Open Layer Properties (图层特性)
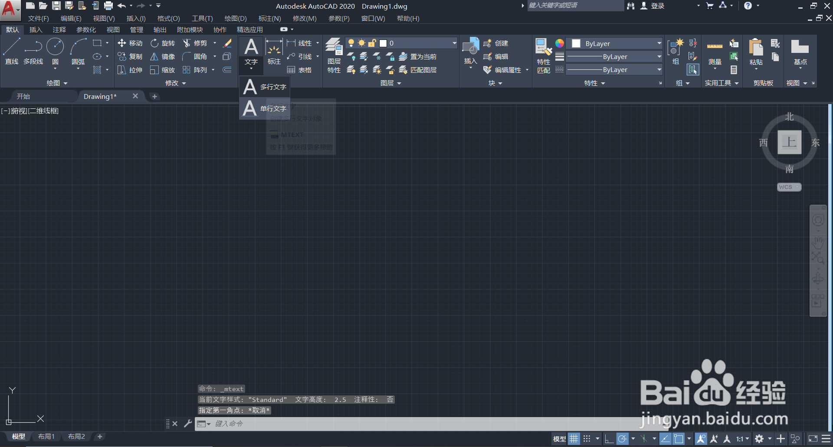This screenshot has height=447, width=833. (x=334, y=55)
